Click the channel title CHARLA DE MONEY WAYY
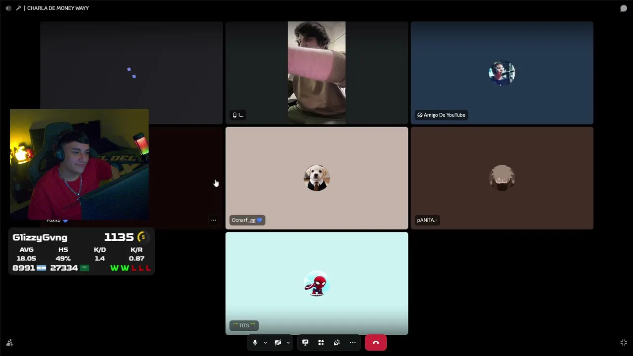This screenshot has width=633, height=356. [x=58, y=8]
